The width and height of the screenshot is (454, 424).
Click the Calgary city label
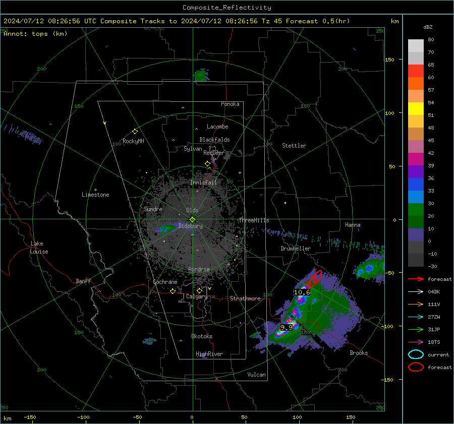(197, 296)
